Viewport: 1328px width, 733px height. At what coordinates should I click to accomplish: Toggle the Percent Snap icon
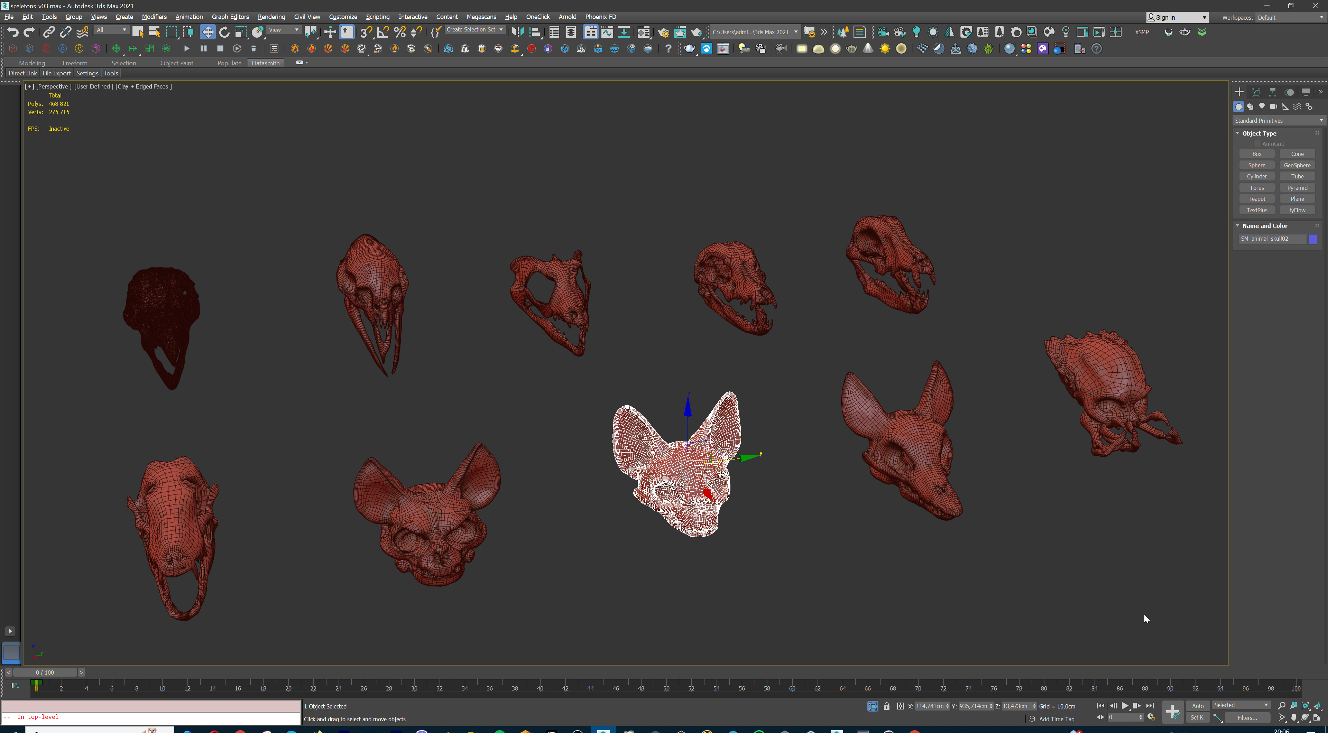[x=399, y=32]
